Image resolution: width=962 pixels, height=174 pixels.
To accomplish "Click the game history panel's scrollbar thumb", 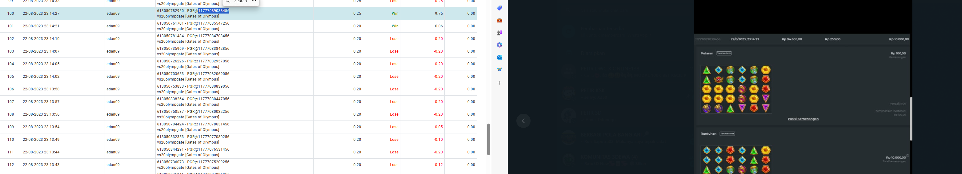I will (911, 119).
